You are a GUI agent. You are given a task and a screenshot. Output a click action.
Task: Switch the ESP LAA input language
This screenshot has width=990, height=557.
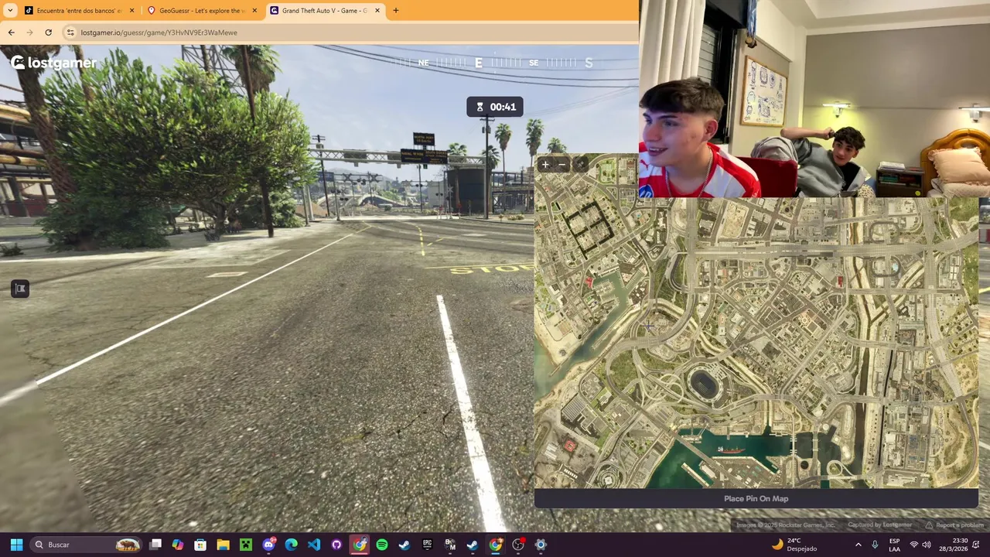click(894, 545)
